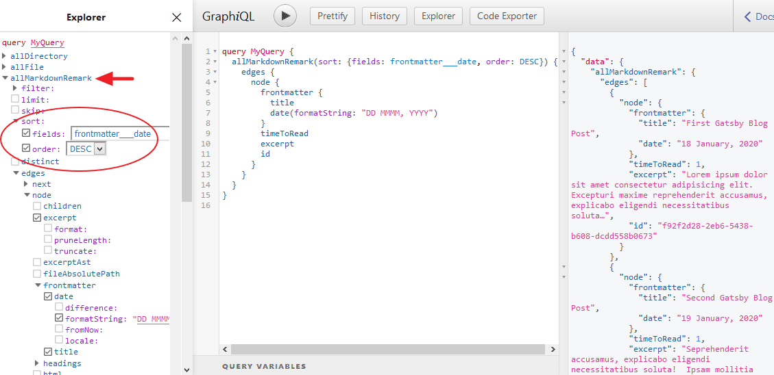Open the Code Exporter
The width and height of the screenshot is (774, 375).
coord(507,16)
